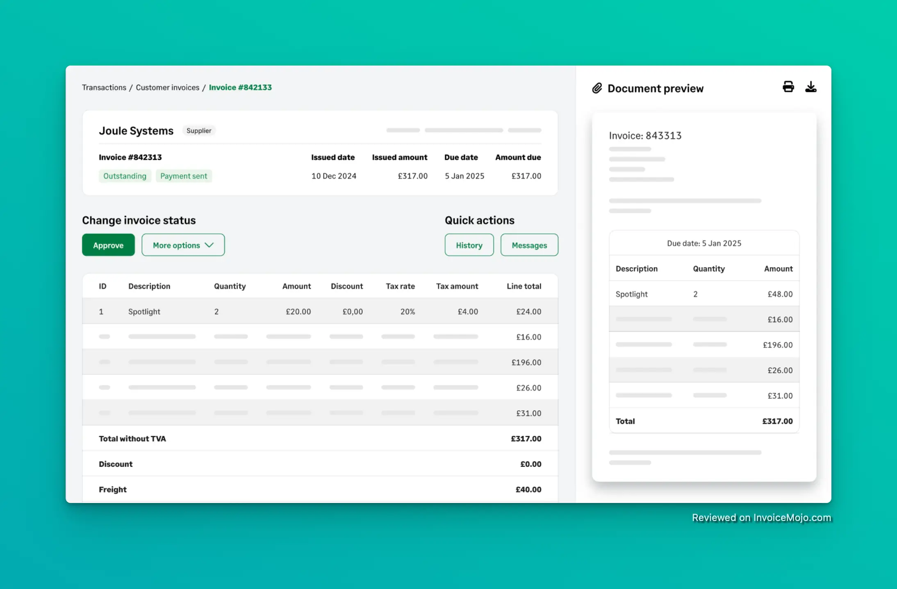Open the invoice History
Screen dimensions: 897x589
[469, 245]
